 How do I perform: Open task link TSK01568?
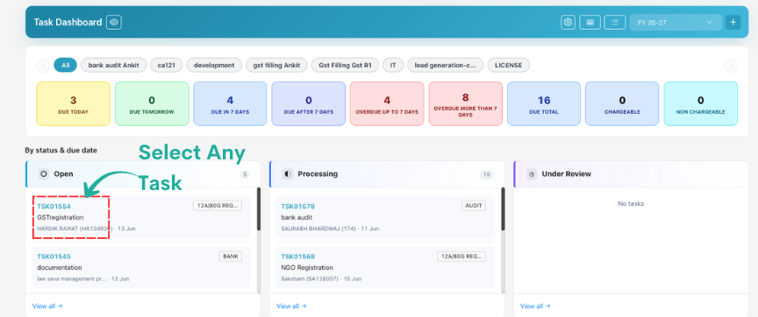(x=297, y=257)
